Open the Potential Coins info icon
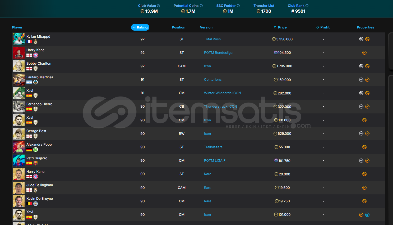Screen dimensions: 393x225 tap(201, 6)
